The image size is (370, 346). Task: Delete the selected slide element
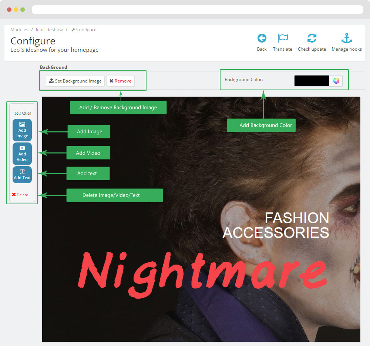pos(20,195)
